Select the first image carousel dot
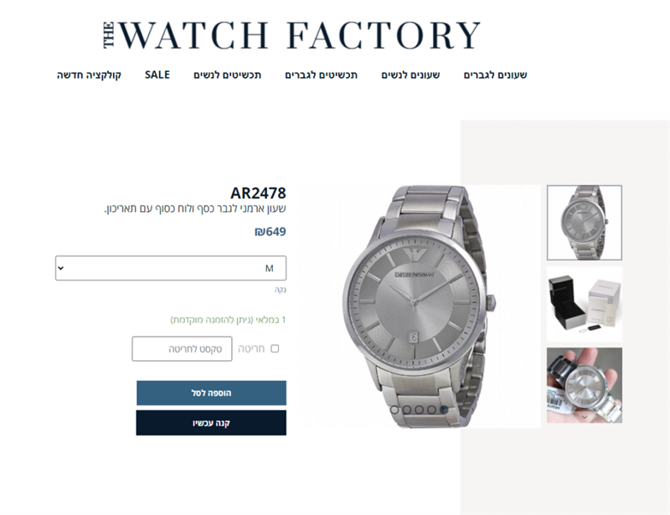Image resolution: width=670 pixels, height=515 pixels. point(394,409)
